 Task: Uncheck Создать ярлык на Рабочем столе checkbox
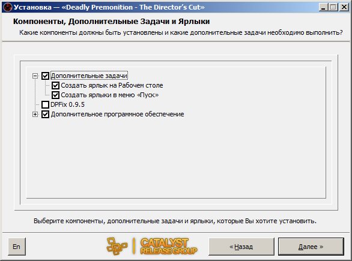(55, 85)
